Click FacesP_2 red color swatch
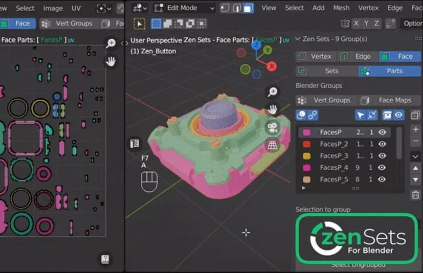Screen dimensions: 423x273 click(307, 144)
